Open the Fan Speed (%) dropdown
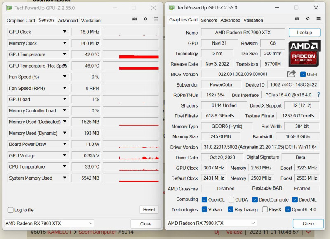Screen dimensions: 330x239 (64, 77)
